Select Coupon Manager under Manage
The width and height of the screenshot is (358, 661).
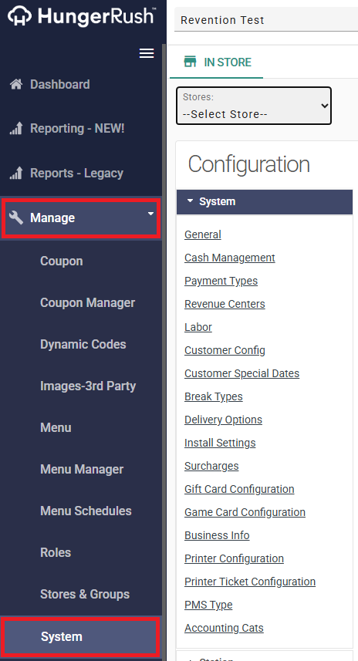(88, 302)
